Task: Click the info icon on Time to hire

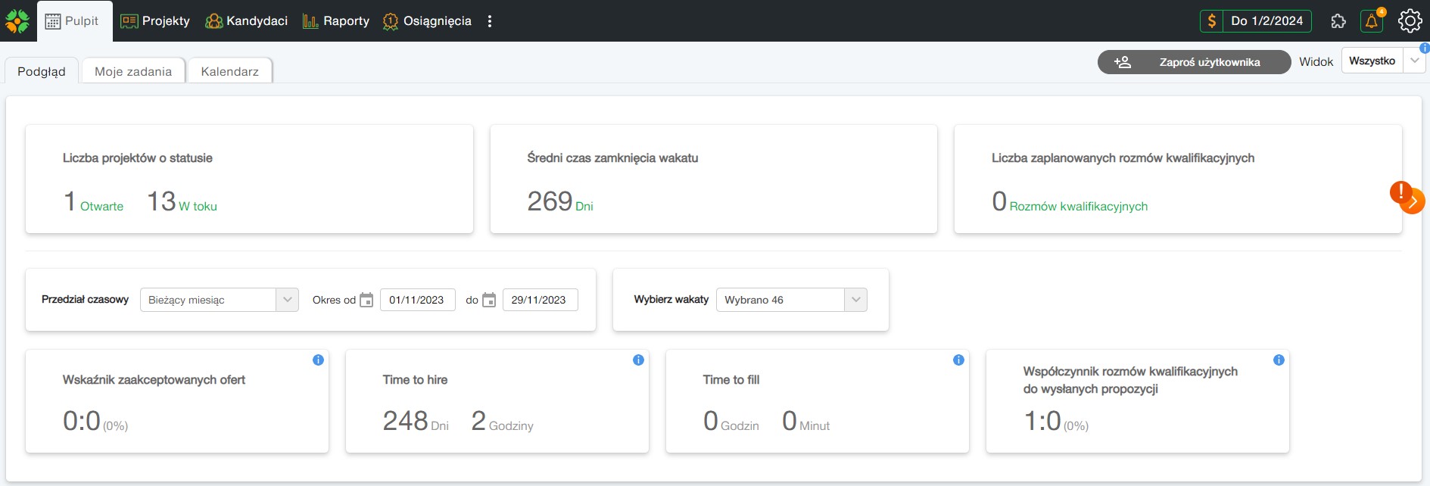Action: 638,360
